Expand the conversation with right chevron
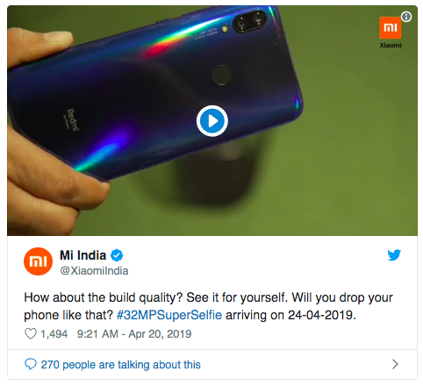 [x=395, y=364]
